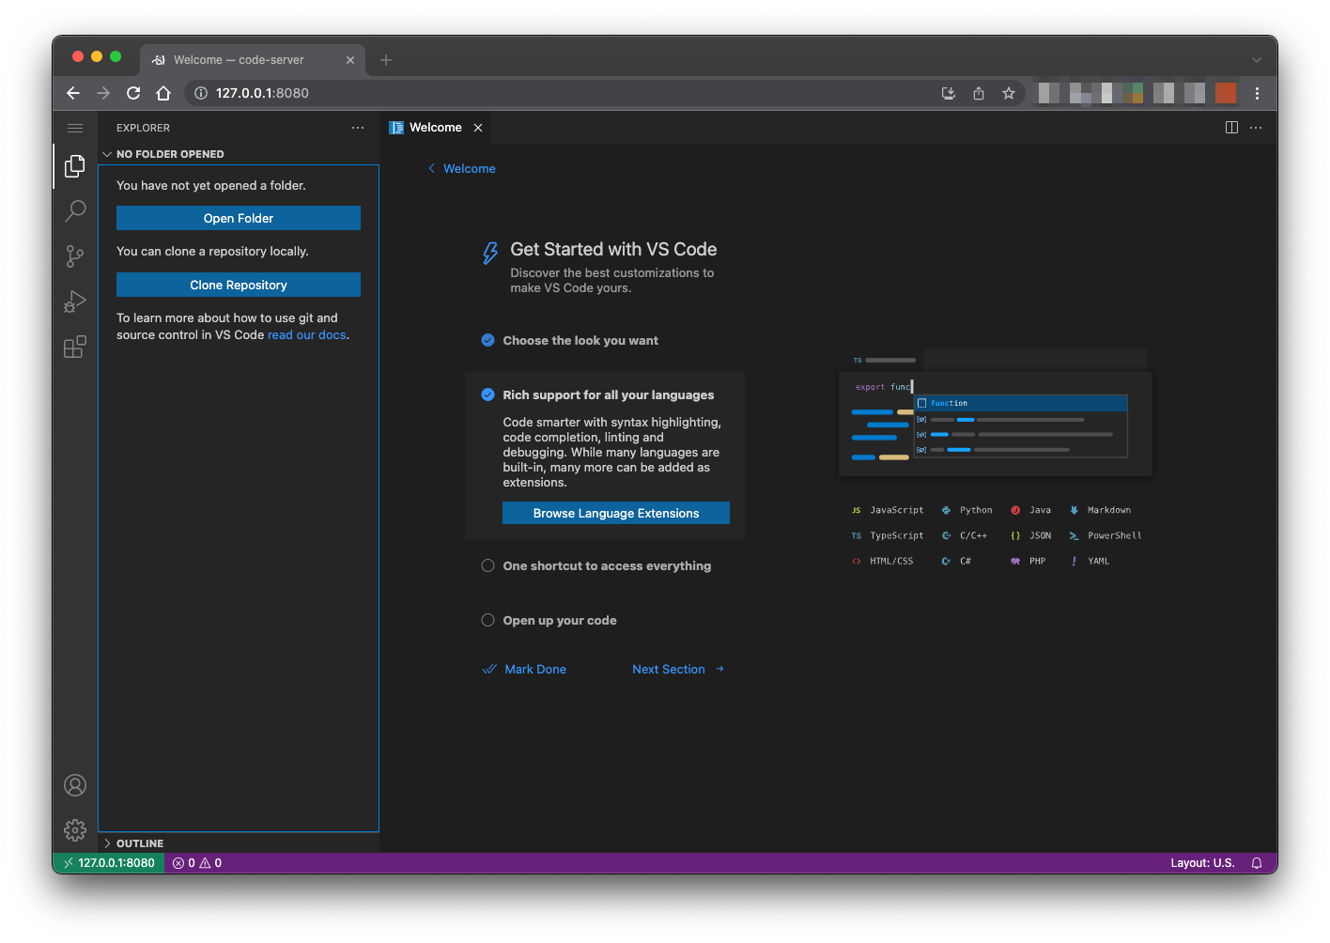Image resolution: width=1330 pixels, height=943 pixels.
Task: Expand Choose the look you want step
Action: coord(580,341)
